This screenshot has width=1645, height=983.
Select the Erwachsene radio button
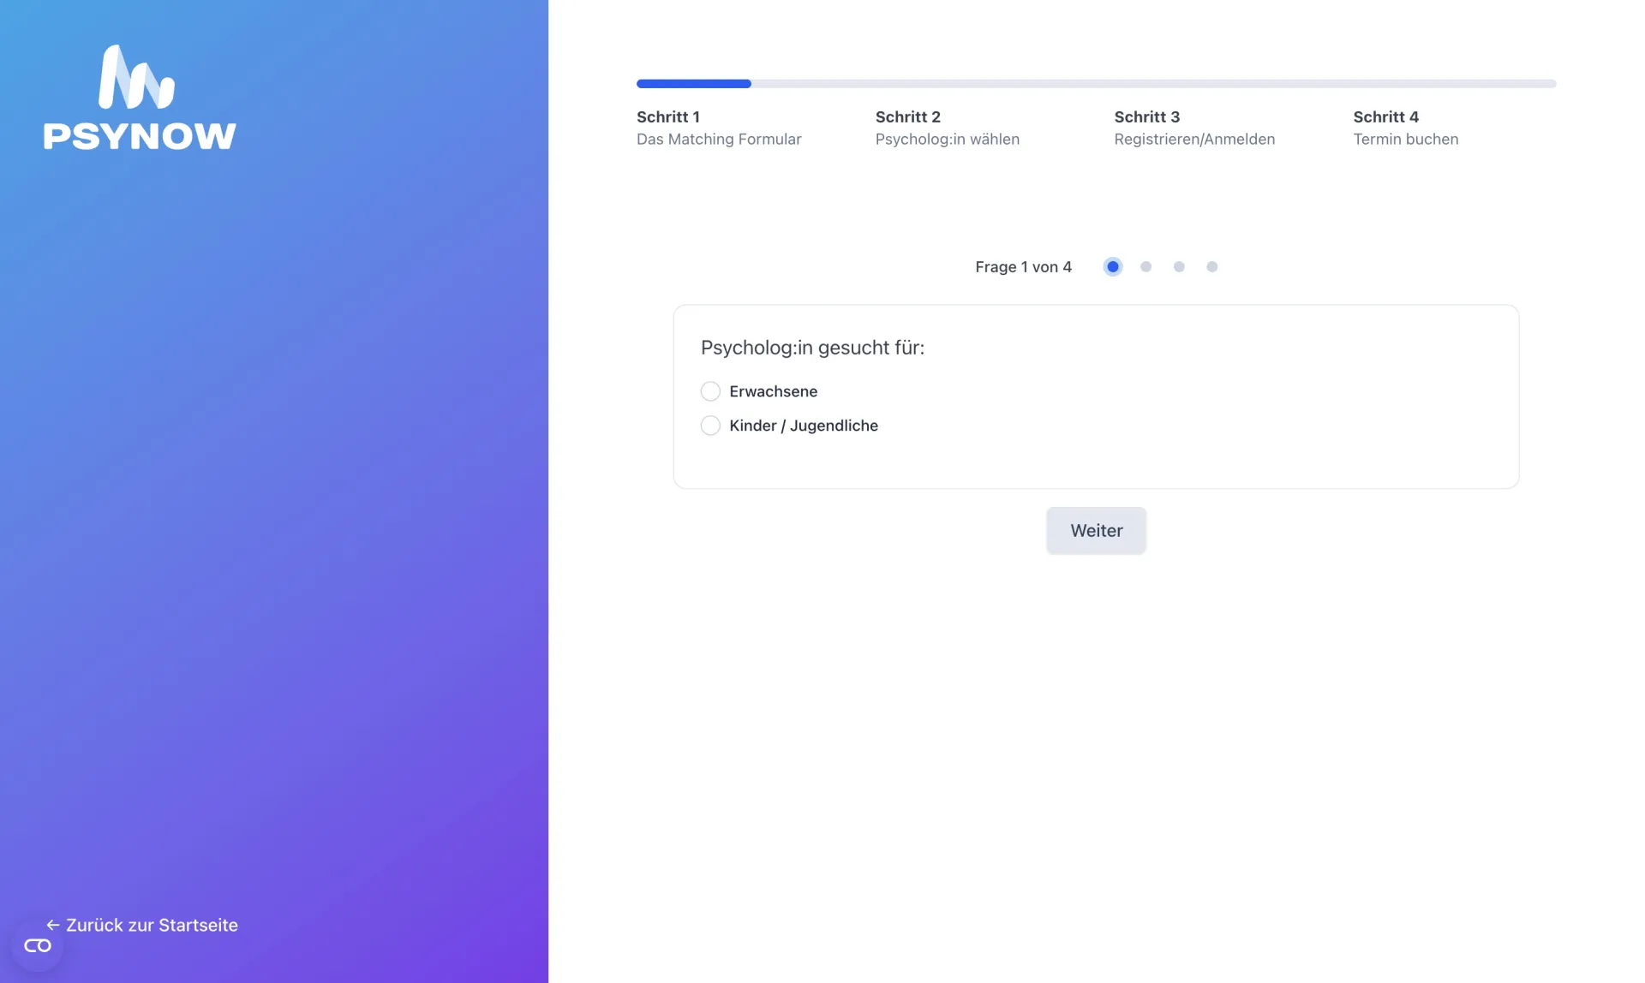click(710, 391)
